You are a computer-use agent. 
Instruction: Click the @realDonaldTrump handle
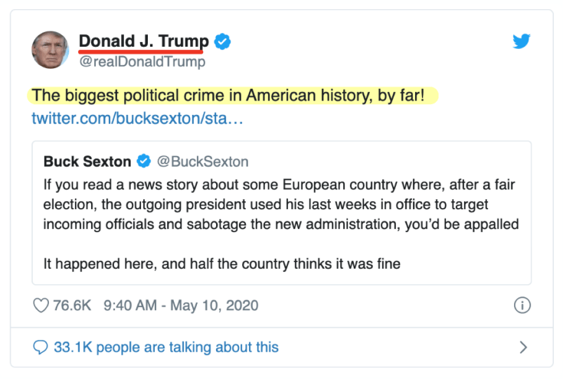[x=142, y=61]
